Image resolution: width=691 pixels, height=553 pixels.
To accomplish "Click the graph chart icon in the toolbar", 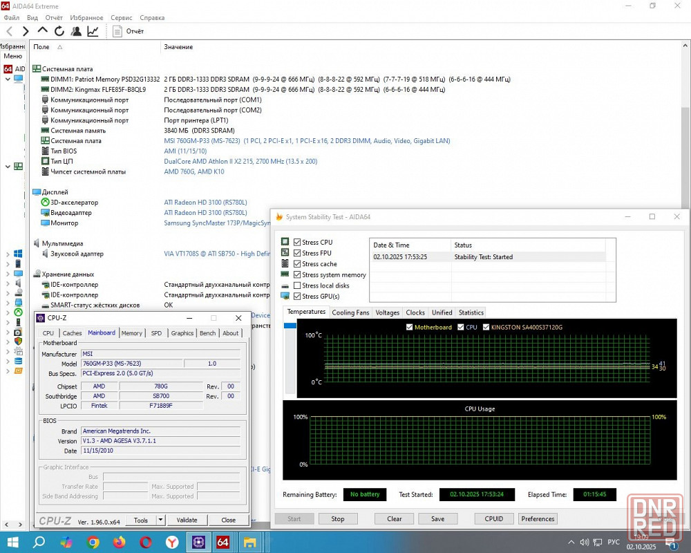I will (93, 31).
